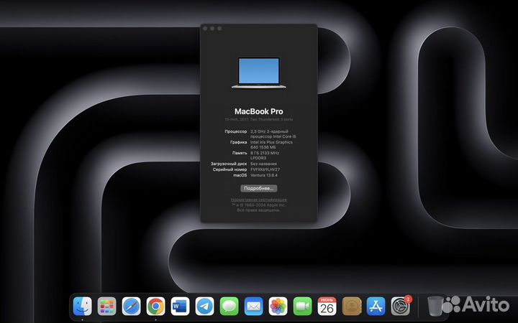Click the Процессор label
The height and width of the screenshot is (323, 518).
235,131
